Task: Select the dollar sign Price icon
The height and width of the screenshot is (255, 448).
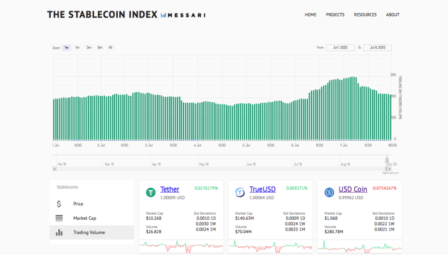Action: [59, 204]
